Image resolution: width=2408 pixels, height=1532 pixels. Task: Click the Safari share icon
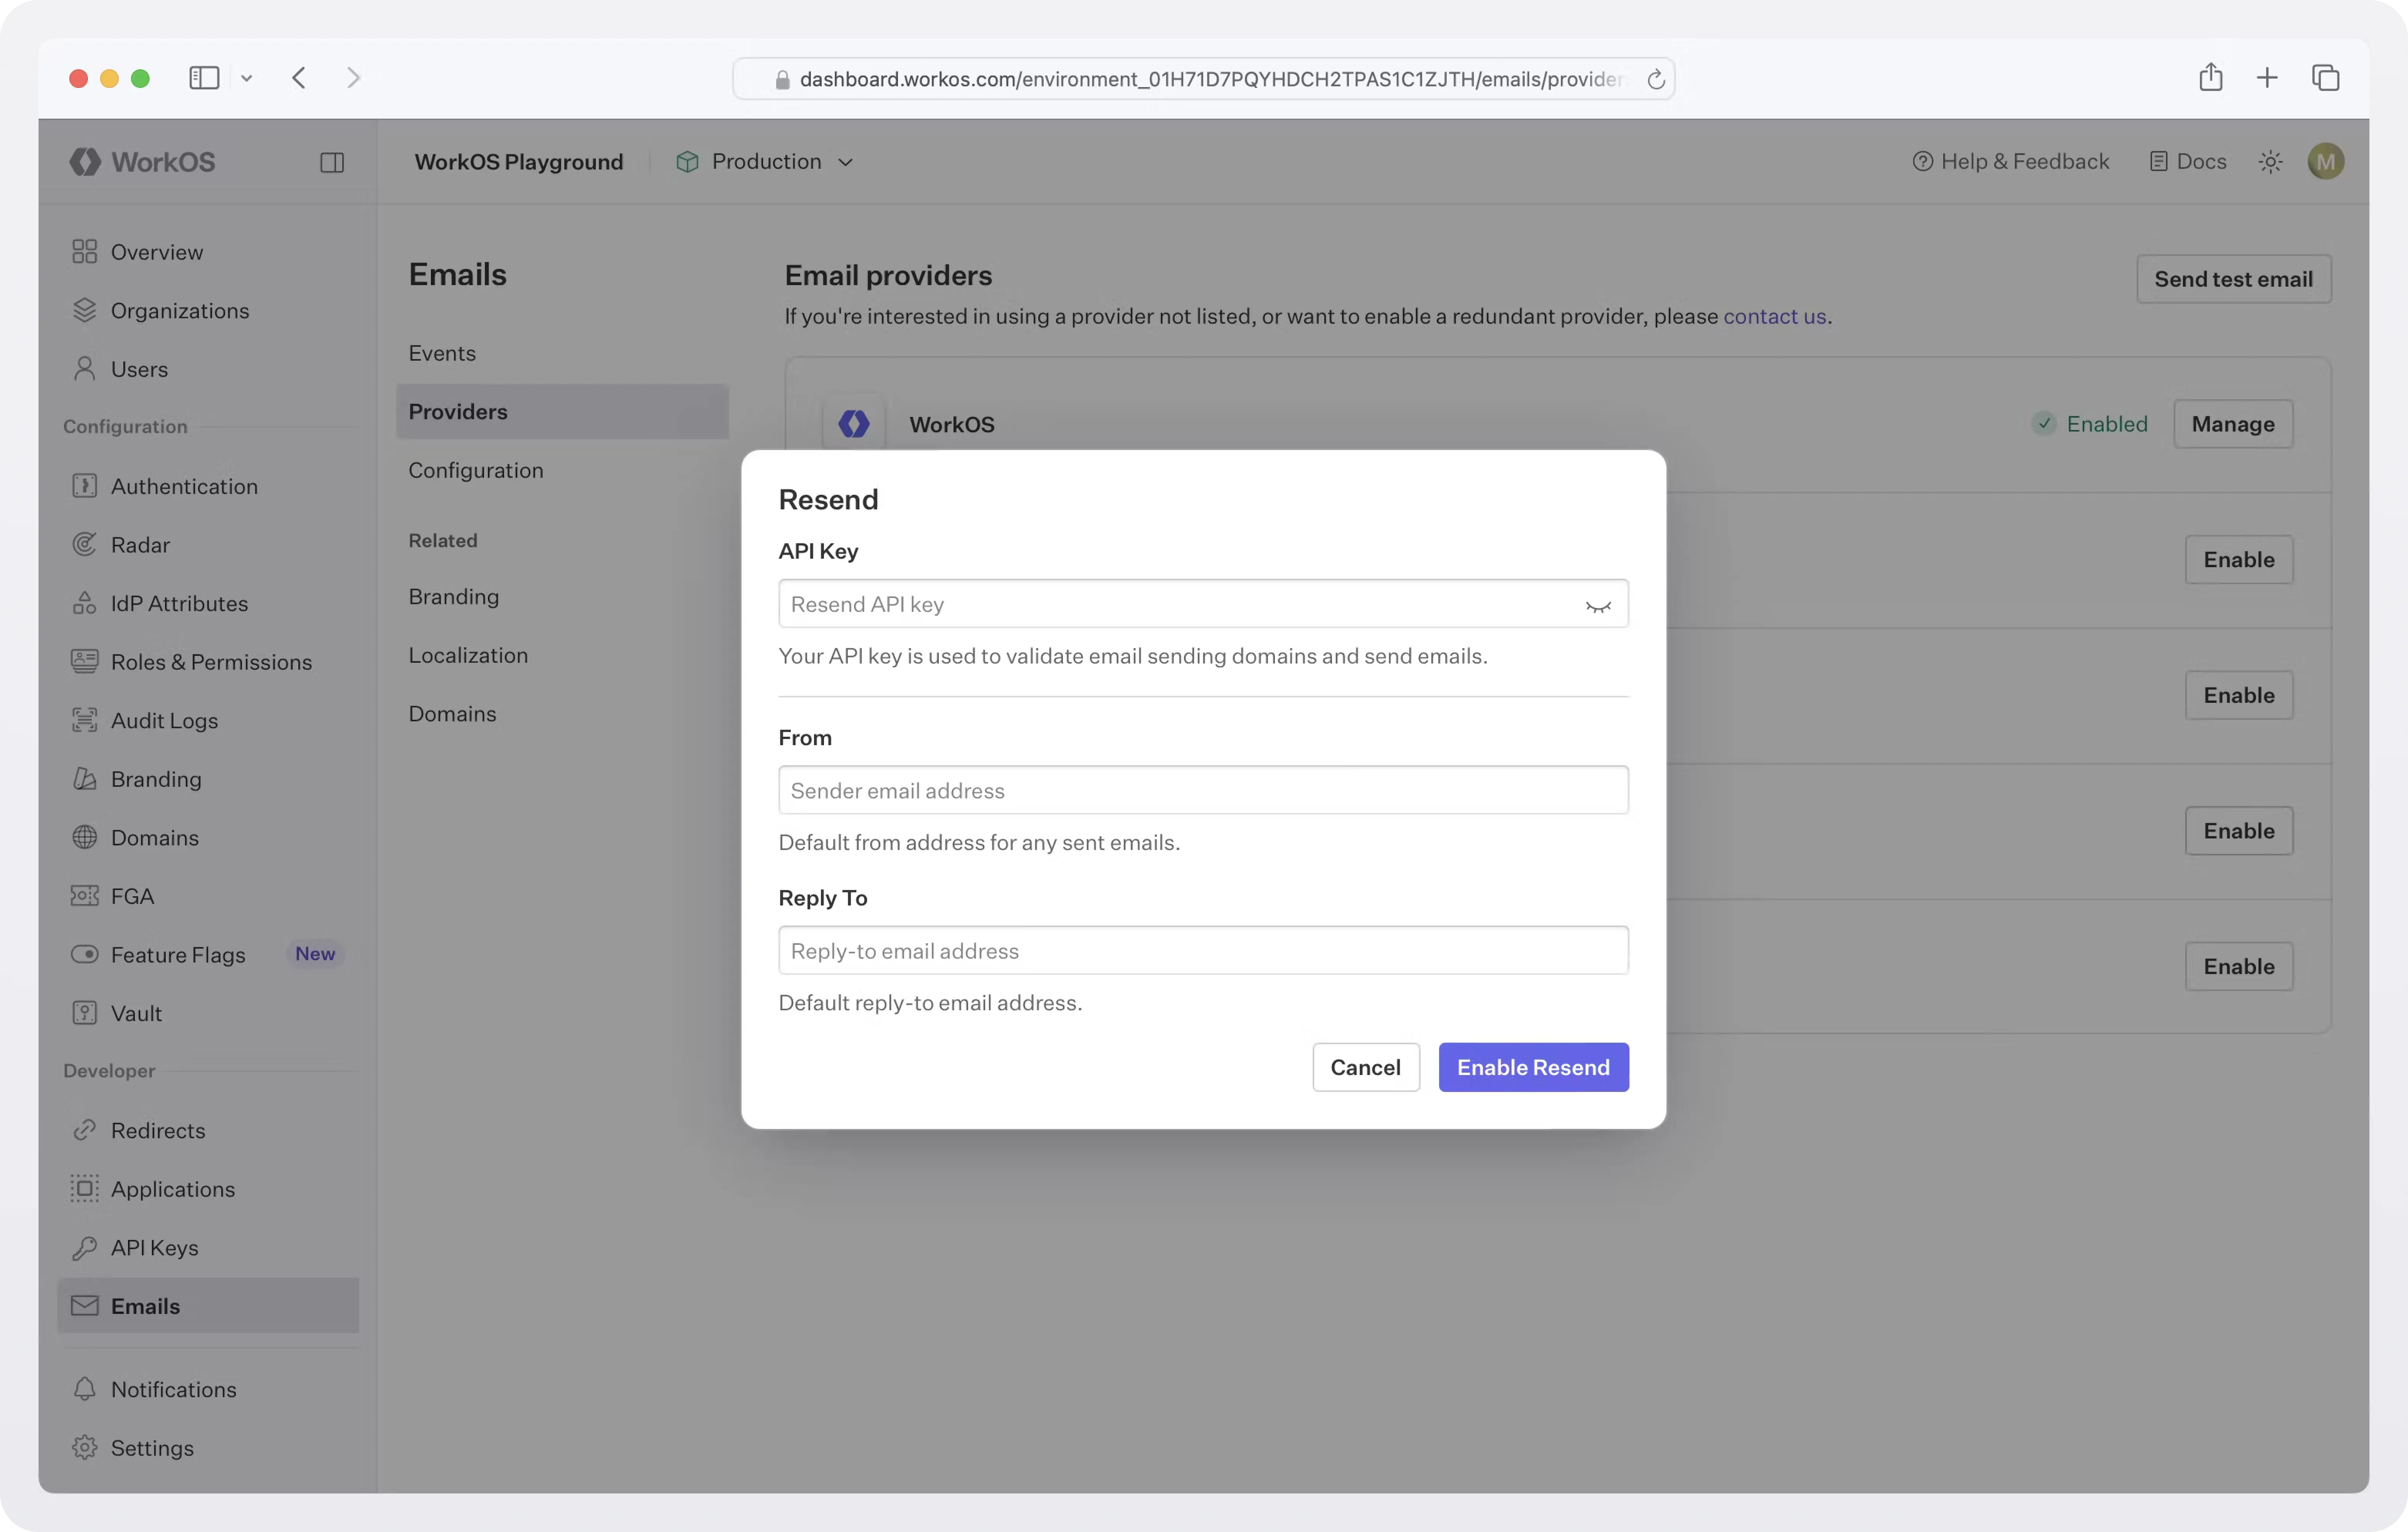[2210, 77]
